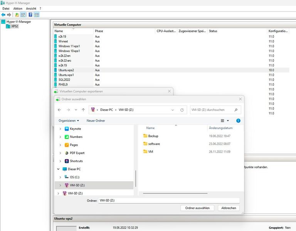
Task: Click the magnifier search icon
Action: click(236, 110)
